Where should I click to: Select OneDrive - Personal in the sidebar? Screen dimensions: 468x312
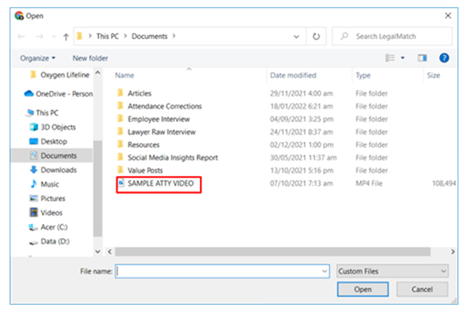[x=58, y=94]
